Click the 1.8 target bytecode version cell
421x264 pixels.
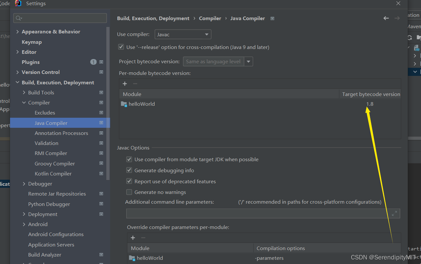click(370, 104)
